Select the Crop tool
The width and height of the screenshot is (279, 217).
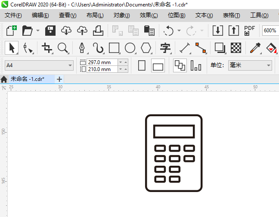tap(47, 48)
